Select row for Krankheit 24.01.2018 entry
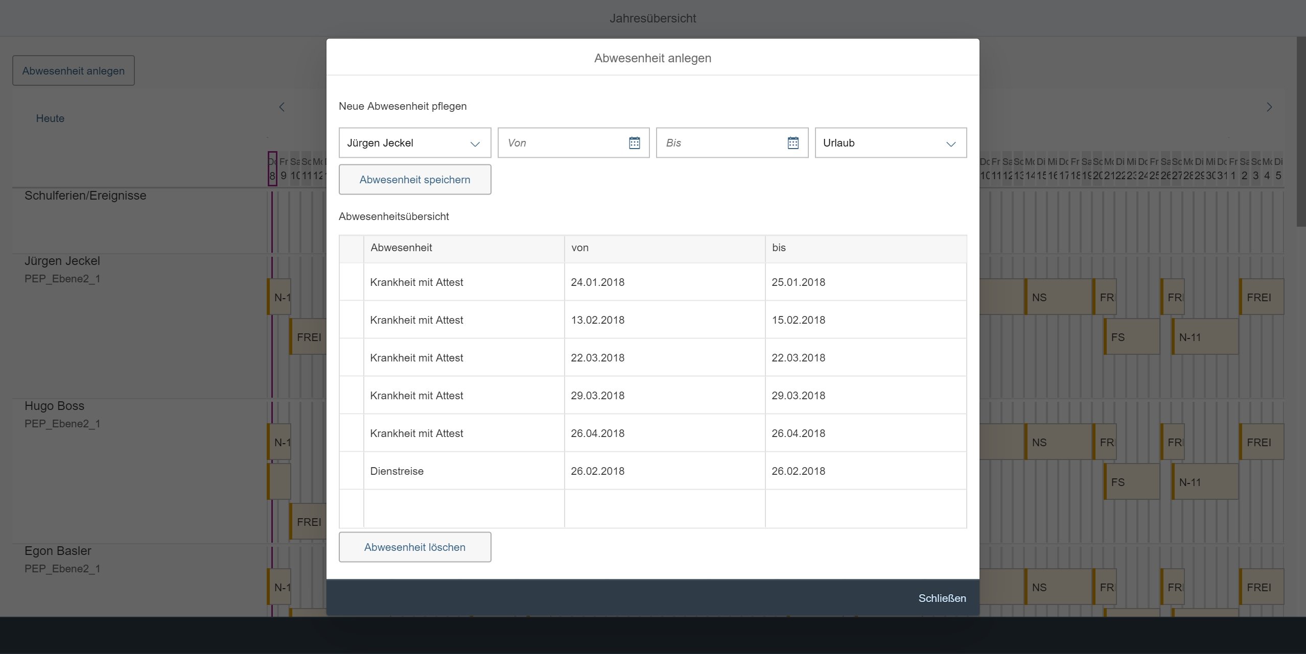 352,282
